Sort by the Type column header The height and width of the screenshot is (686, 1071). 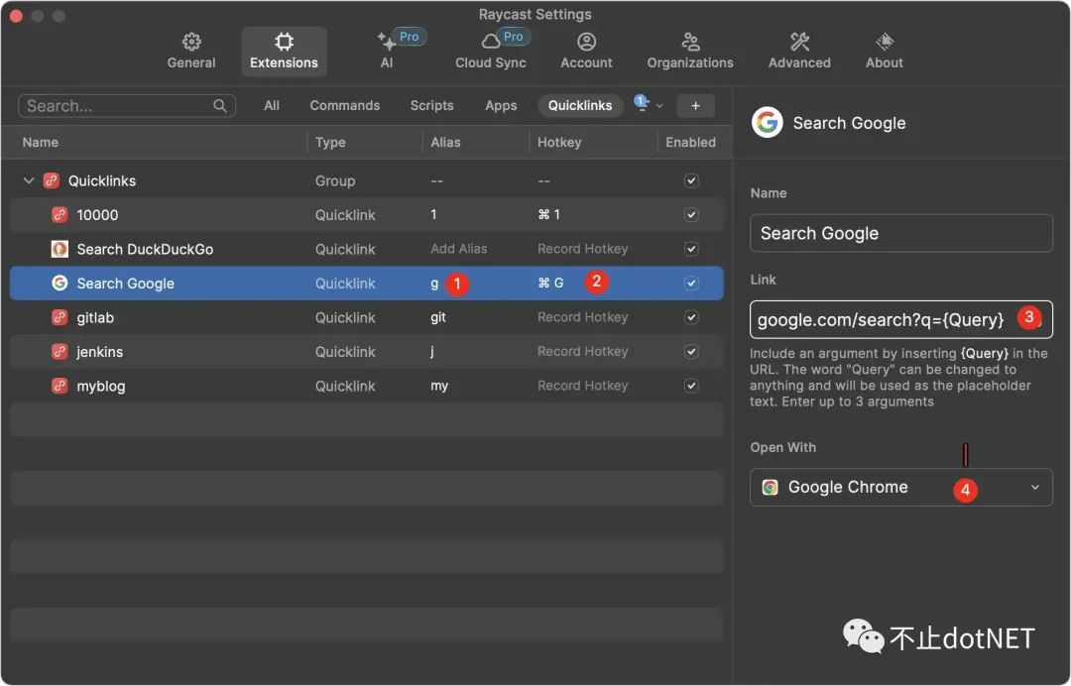pos(330,143)
